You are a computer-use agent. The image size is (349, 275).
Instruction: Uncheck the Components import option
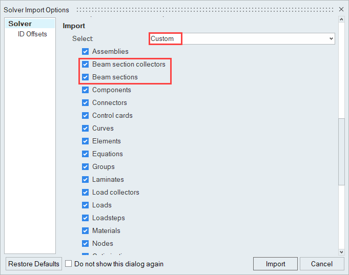click(x=86, y=90)
